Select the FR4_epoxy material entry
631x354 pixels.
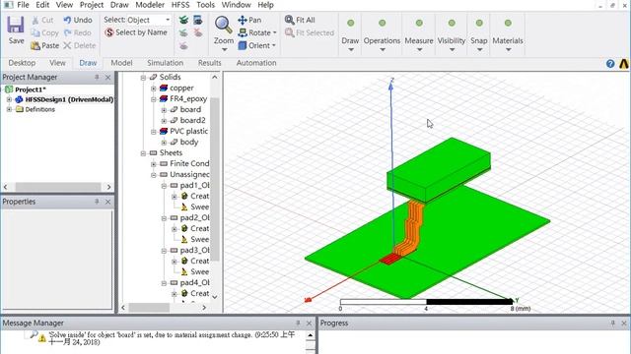click(x=188, y=98)
